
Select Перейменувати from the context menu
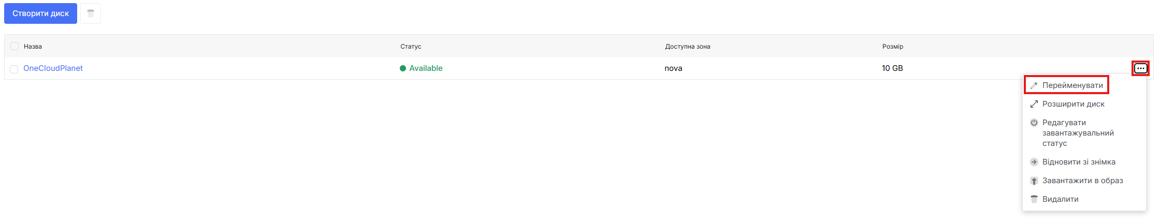(1072, 85)
